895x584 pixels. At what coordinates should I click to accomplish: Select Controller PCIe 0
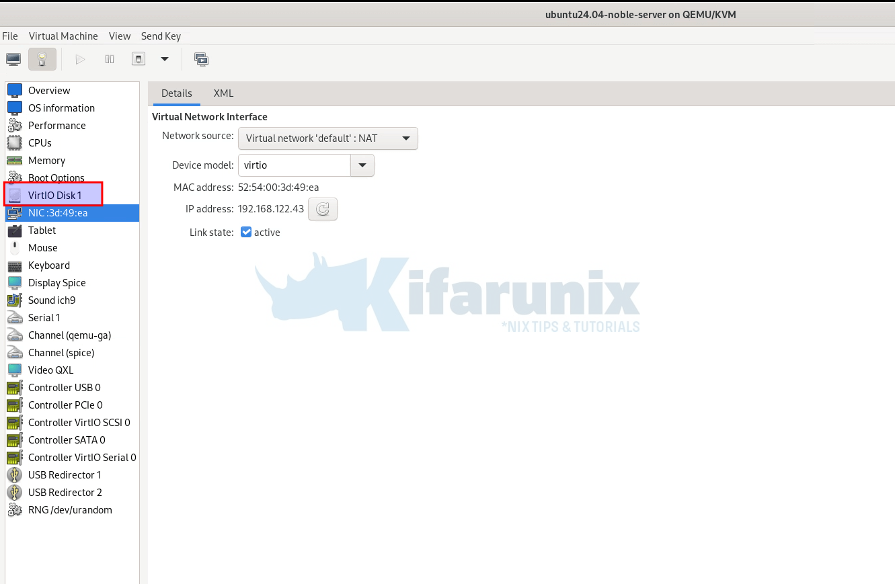pyautogui.click(x=73, y=405)
